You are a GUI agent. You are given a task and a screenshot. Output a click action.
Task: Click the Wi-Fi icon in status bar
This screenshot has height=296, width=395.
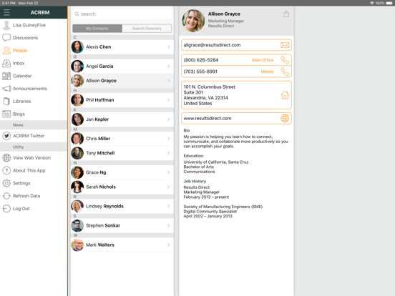pos(372,3)
